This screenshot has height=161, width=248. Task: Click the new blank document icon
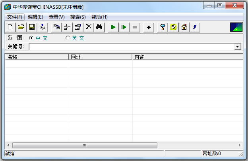[10, 27]
